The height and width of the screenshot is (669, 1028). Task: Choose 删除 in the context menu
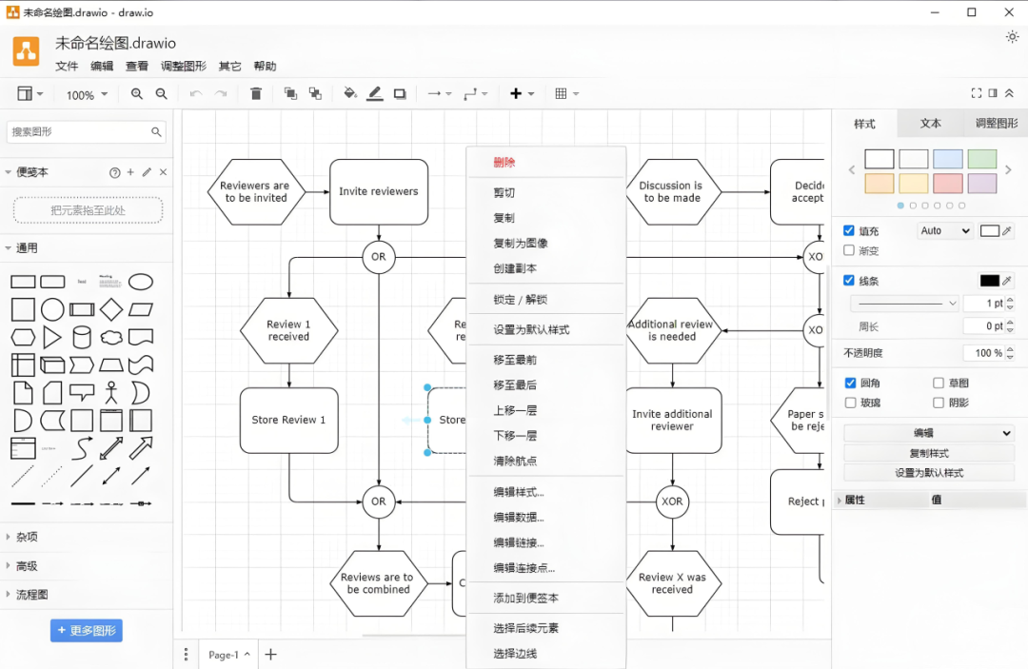click(x=504, y=163)
